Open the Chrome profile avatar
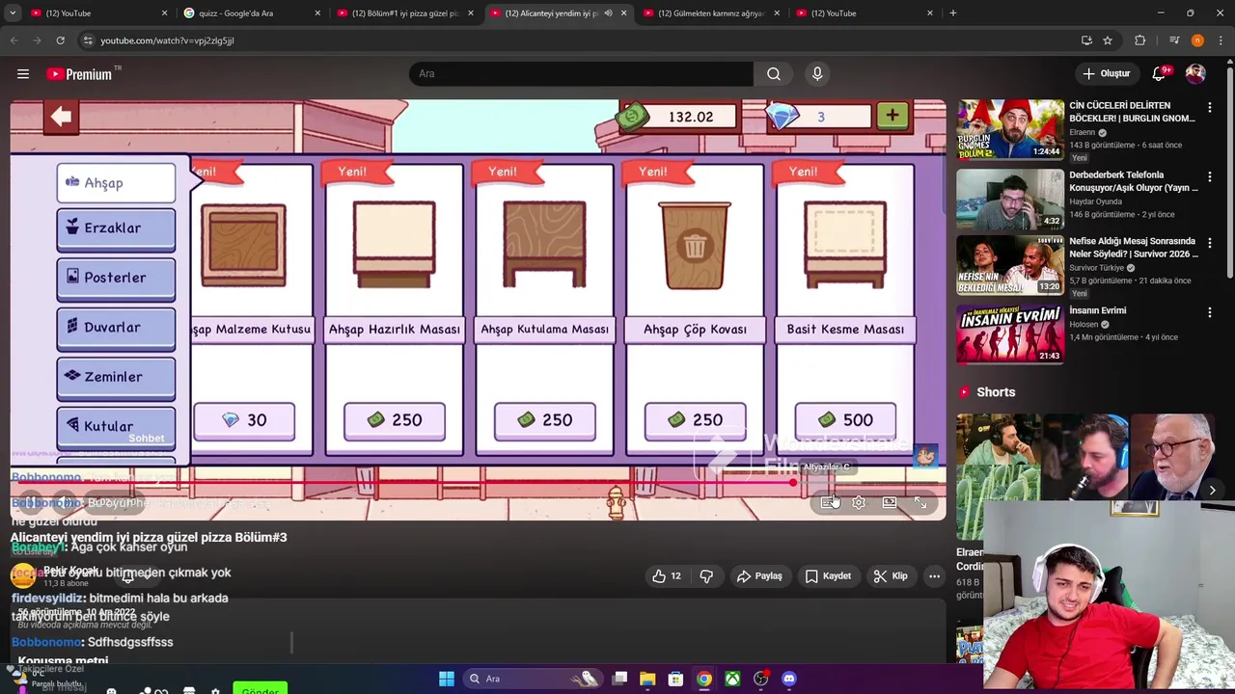Image resolution: width=1235 pixels, height=694 pixels. tap(1197, 40)
